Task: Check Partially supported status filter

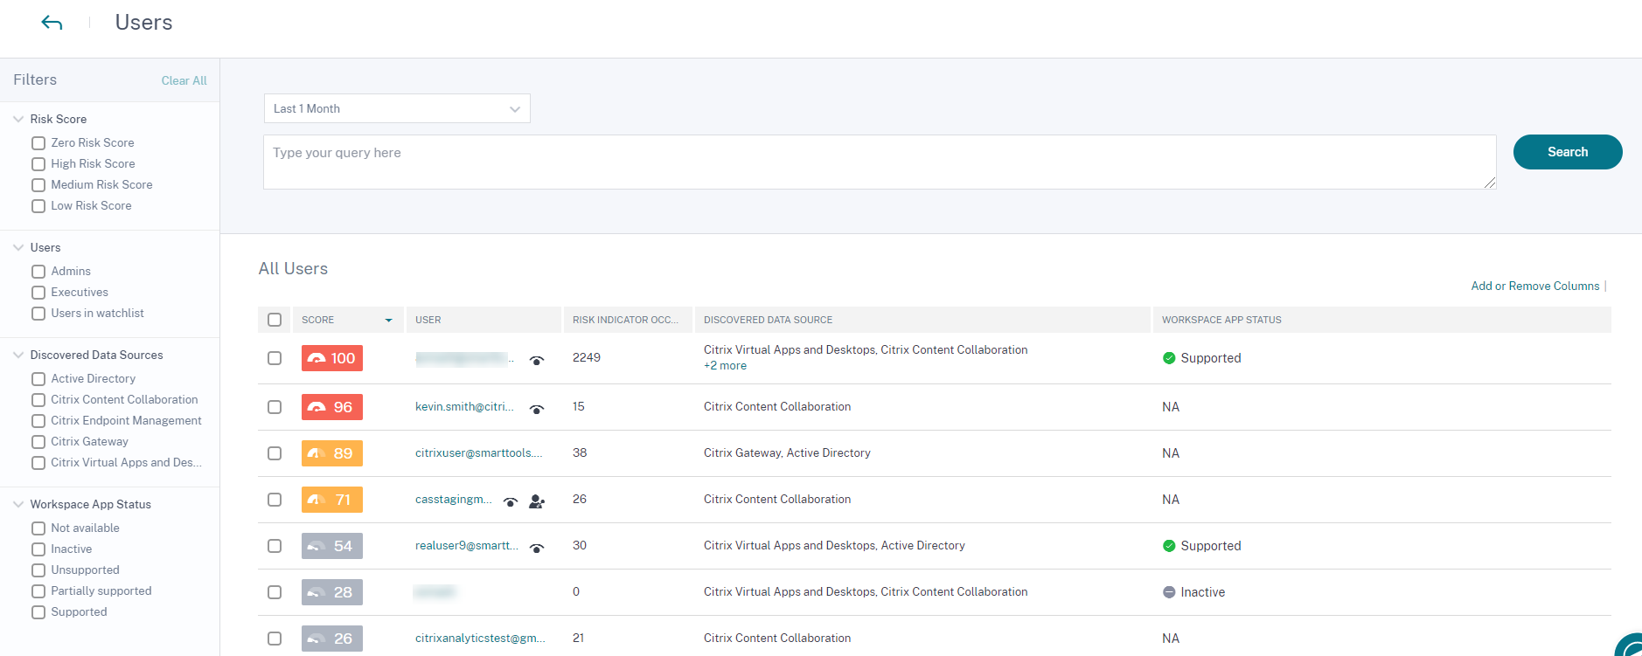Action: click(x=38, y=591)
